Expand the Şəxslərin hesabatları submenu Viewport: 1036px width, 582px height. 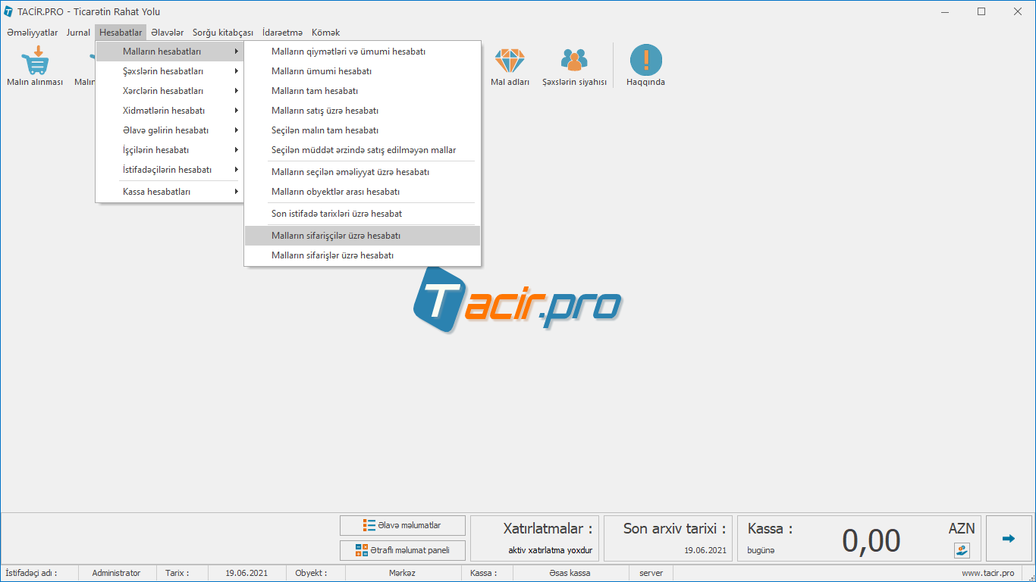pos(163,71)
